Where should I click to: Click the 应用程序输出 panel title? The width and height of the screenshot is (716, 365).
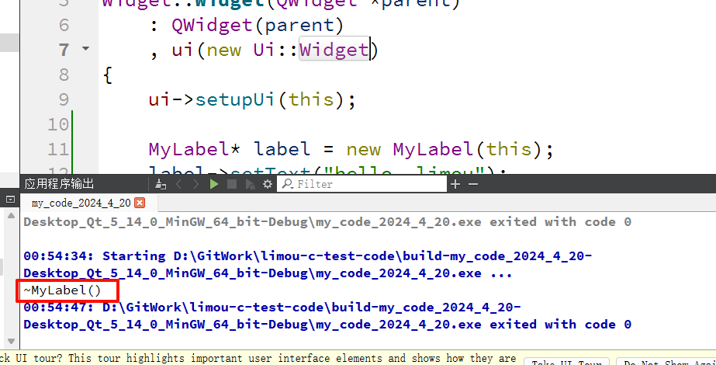(59, 184)
